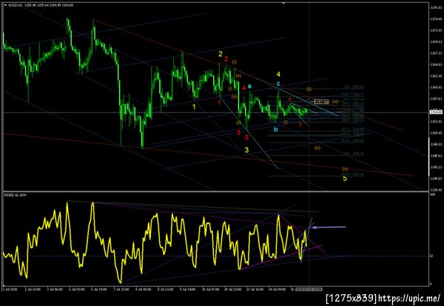
Task: Select the red wave label 5
Action: 246,137
